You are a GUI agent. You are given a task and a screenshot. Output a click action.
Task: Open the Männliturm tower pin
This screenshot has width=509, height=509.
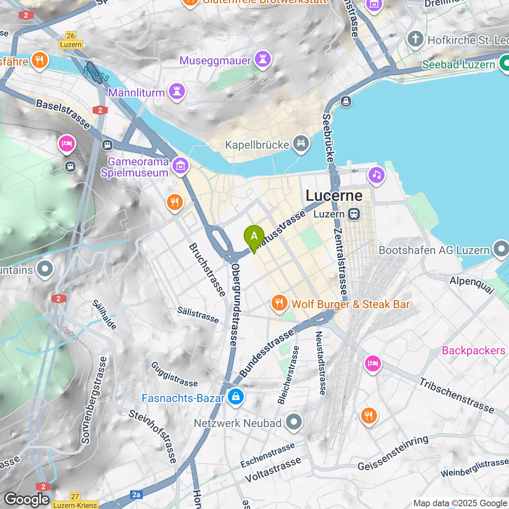coord(177,91)
